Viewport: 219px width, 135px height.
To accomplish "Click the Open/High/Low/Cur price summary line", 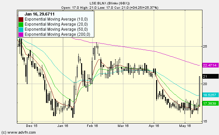I will click(x=110, y=7).
